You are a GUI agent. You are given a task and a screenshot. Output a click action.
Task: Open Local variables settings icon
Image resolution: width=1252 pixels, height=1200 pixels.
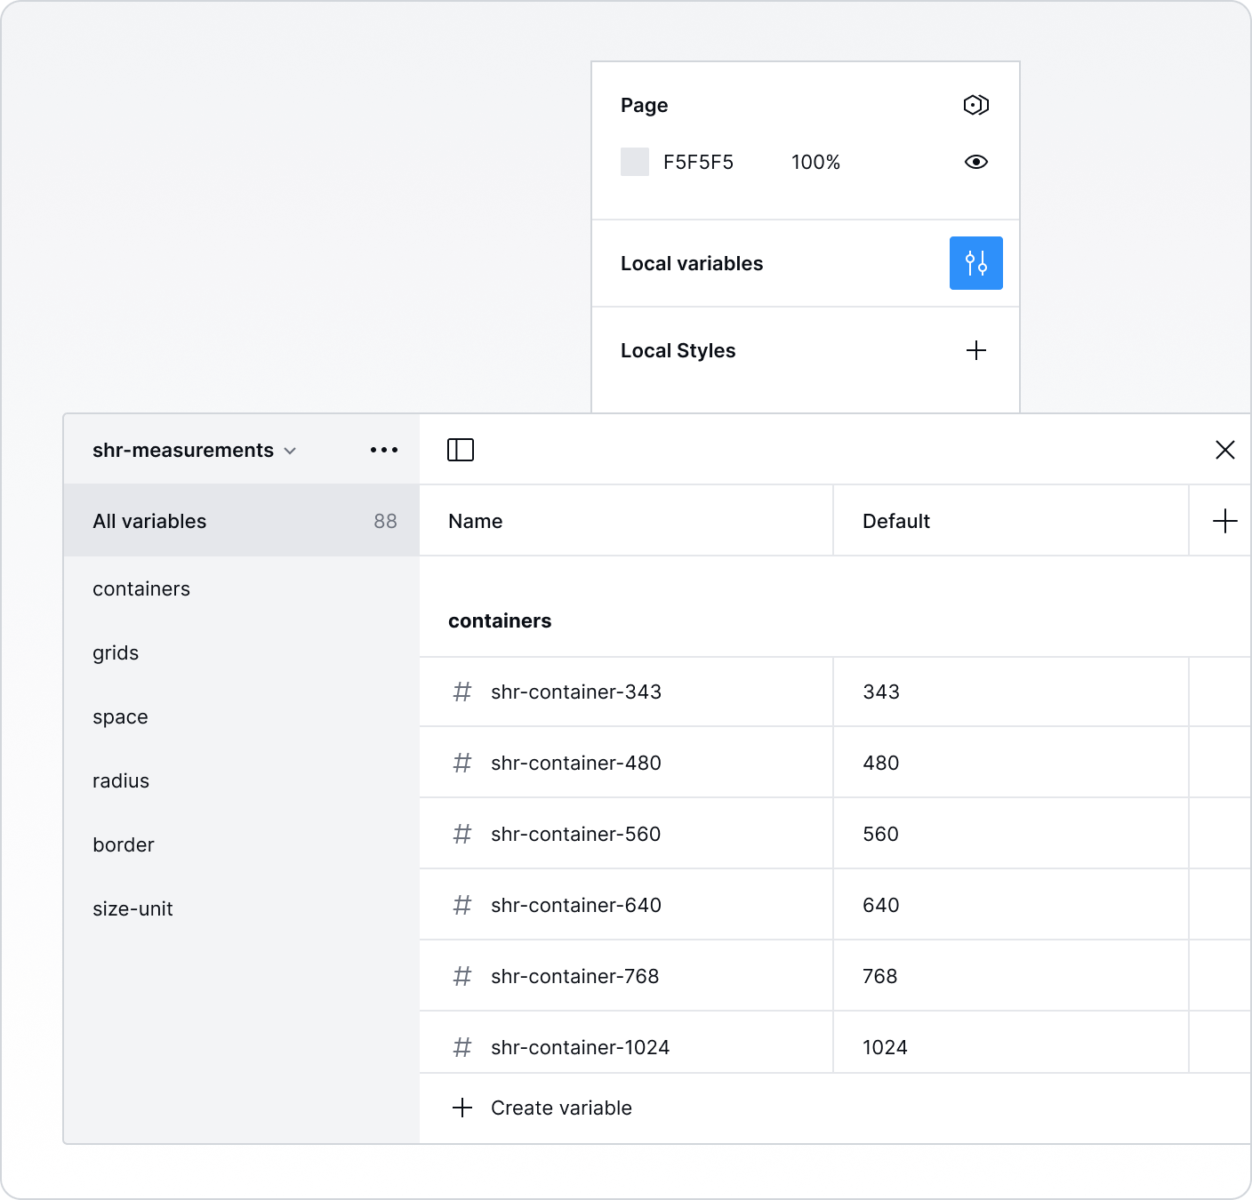point(975,263)
